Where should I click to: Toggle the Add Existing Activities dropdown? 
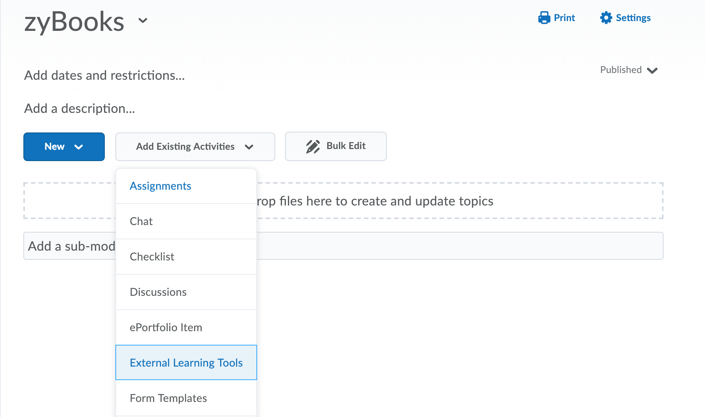(195, 147)
